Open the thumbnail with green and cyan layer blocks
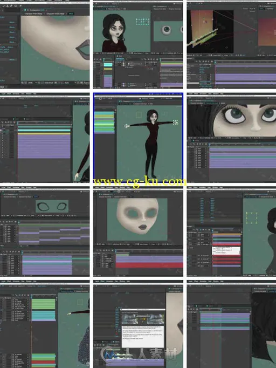 click(x=45, y=324)
